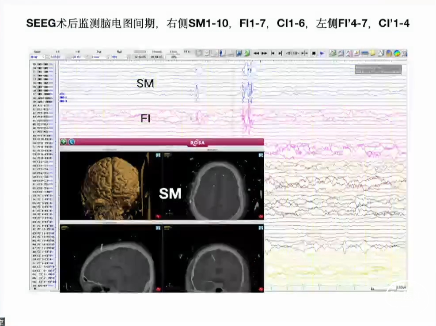The image size is (436, 326).
Task: Jump to recording start with skip-back button
Action: click(x=273, y=53)
